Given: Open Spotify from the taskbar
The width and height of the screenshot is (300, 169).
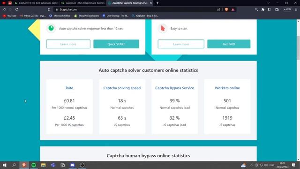Looking at the screenshot, I should [x=34, y=165].
